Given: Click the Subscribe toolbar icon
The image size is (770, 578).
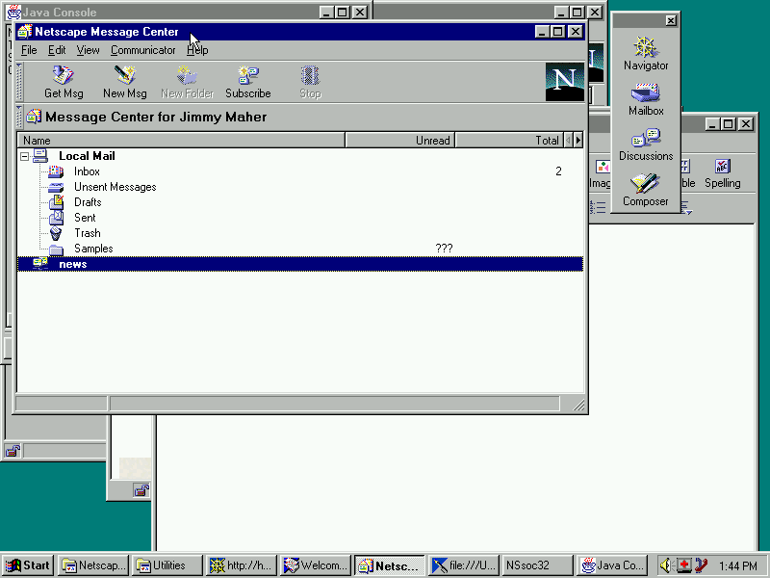Looking at the screenshot, I should click(248, 76).
